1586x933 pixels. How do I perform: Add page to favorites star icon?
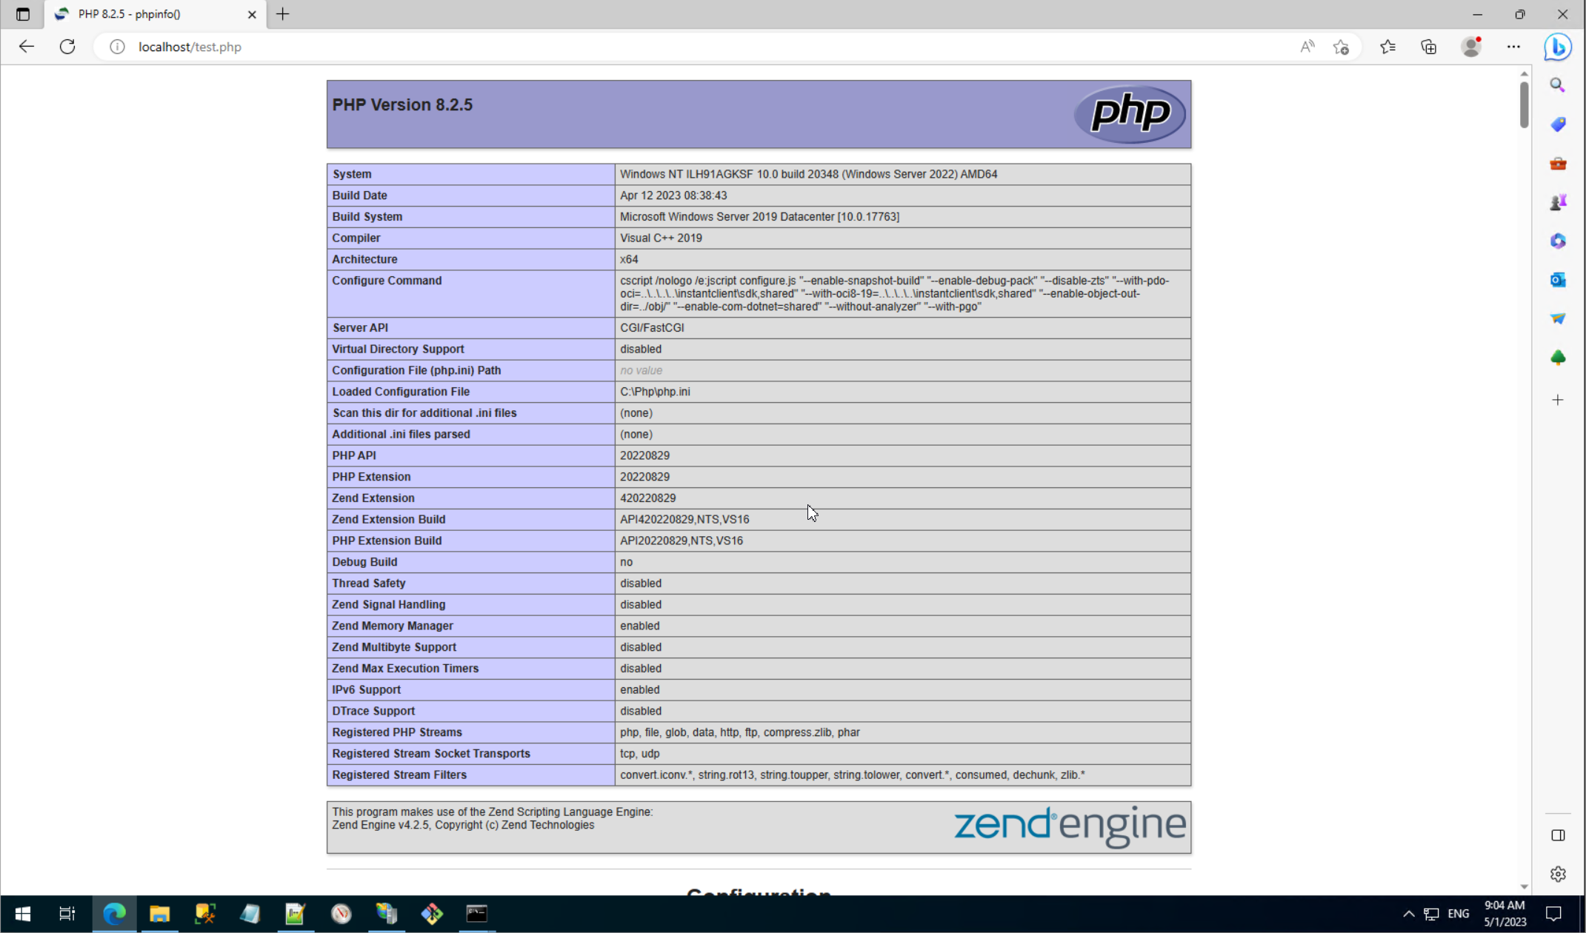1341,47
